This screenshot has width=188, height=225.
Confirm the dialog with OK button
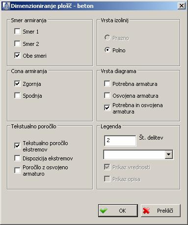click(118, 211)
